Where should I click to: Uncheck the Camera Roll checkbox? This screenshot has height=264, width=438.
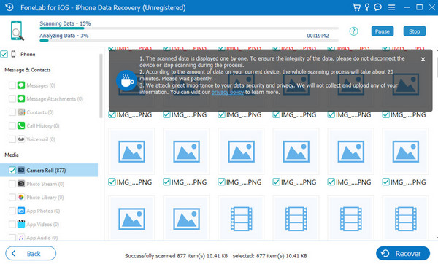point(12,170)
